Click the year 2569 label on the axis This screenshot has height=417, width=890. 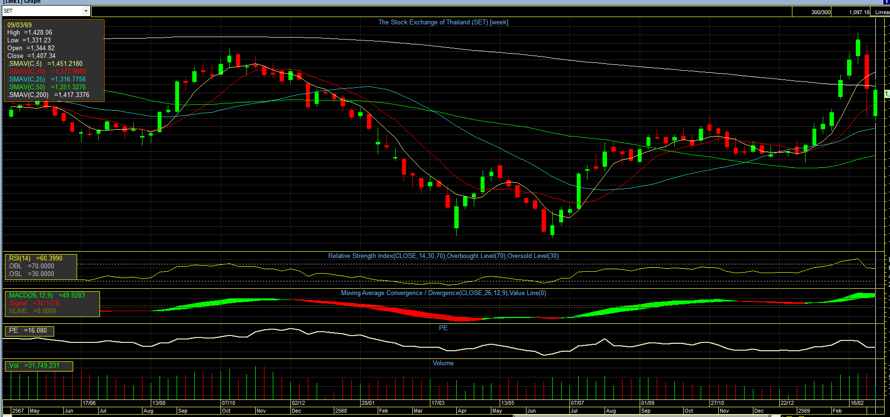(804, 411)
